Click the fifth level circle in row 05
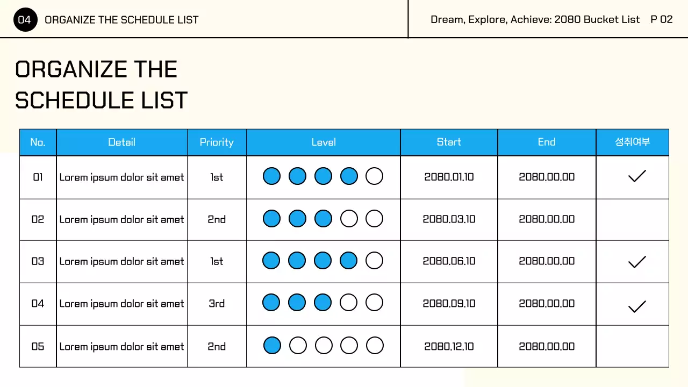The image size is (688, 387). 374,345
